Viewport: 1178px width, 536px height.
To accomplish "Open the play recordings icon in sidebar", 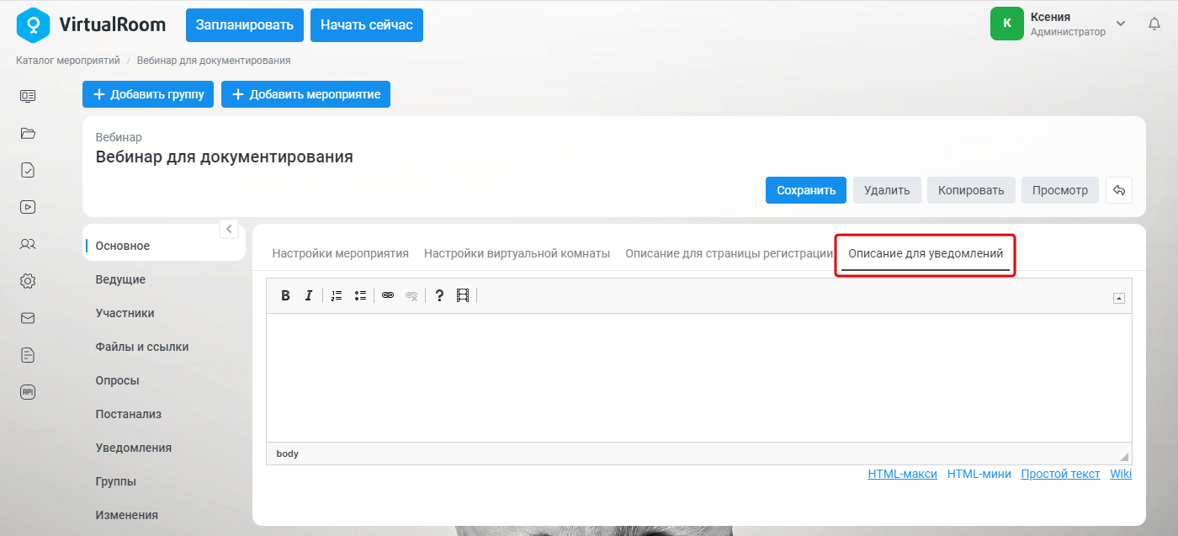I will [x=28, y=207].
